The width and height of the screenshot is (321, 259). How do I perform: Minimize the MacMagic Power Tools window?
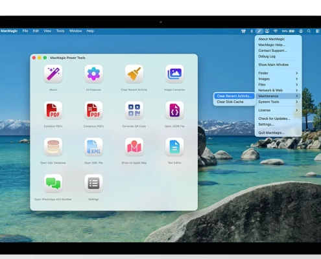click(x=40, y=58)
